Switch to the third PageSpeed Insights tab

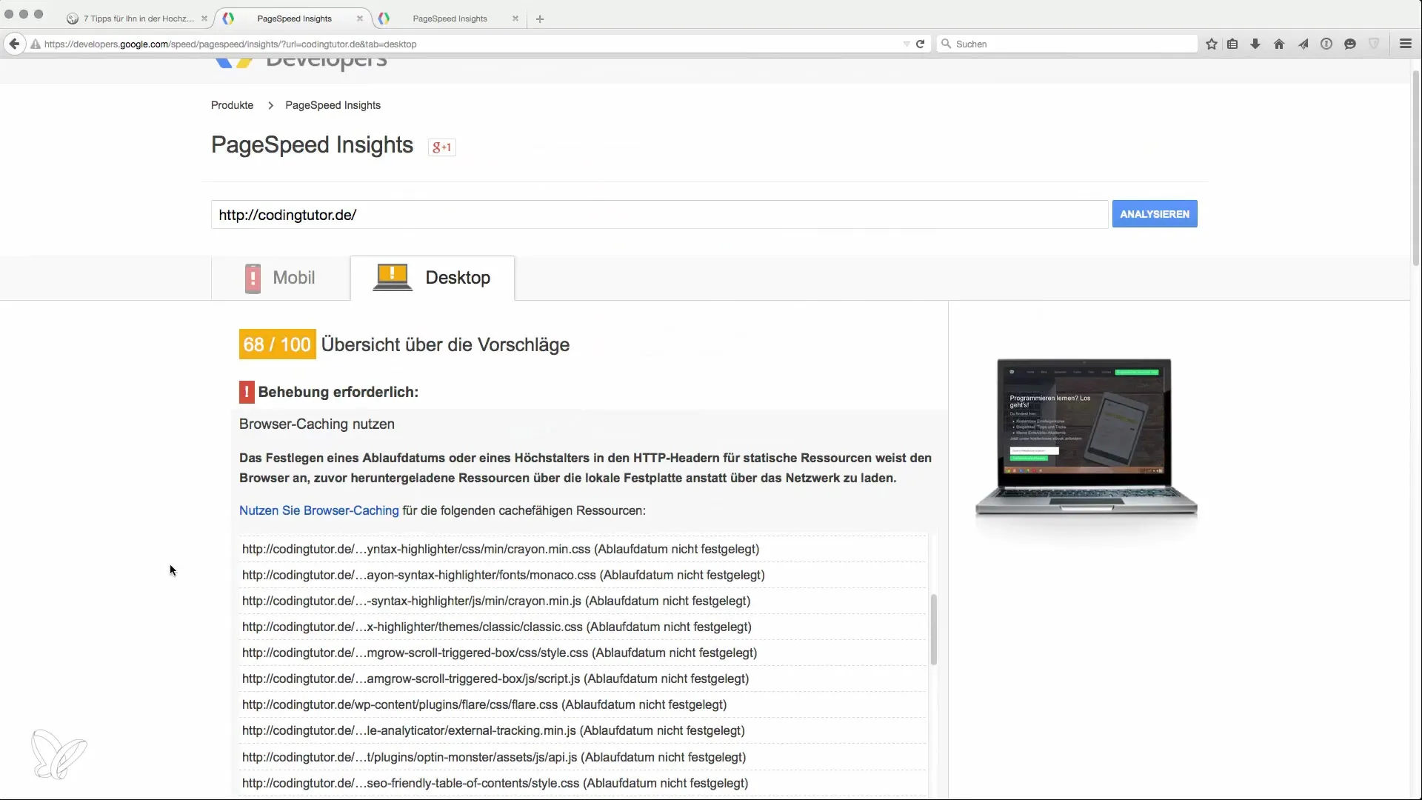point(449,19)
